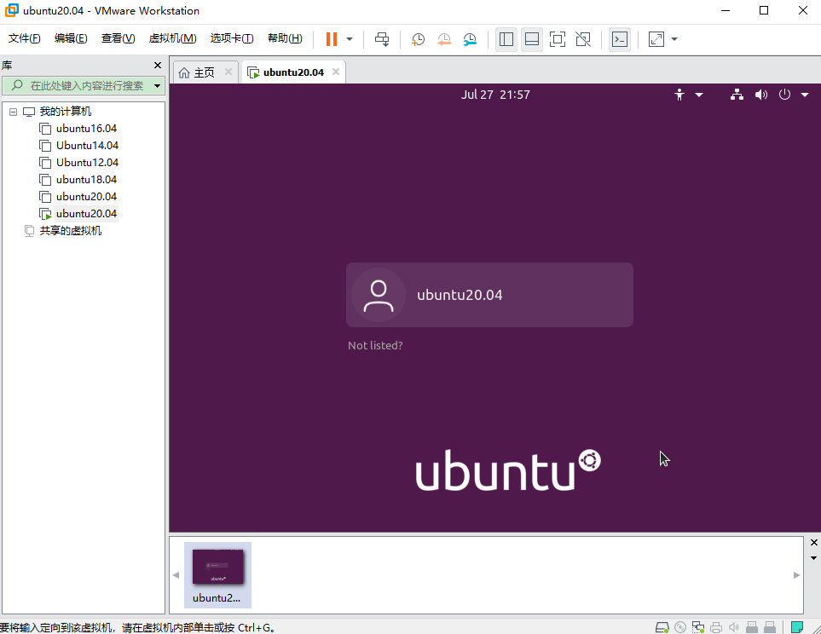Toggle the console view button
This screenshot has height=634, width=821.
pos(620,39)
